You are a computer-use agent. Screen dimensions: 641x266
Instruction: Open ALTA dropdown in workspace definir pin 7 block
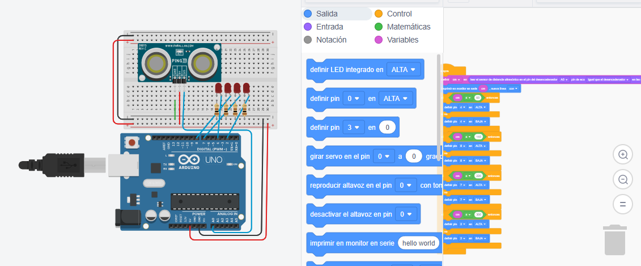click(x=480, y=185)
